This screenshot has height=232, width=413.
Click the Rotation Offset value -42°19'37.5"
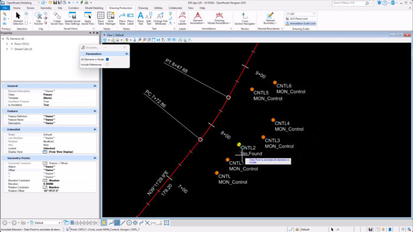[70, 191]
